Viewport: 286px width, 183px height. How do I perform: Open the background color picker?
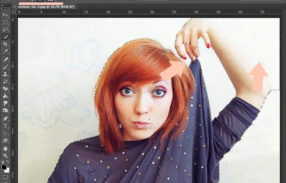coord(7,170)
